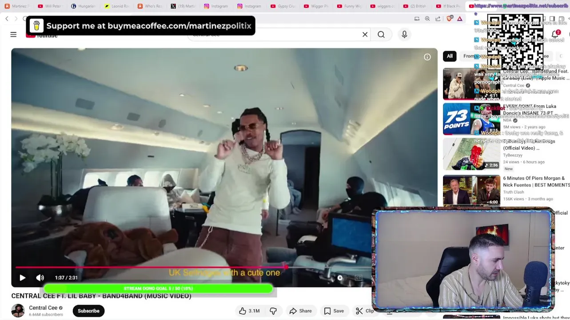The image size is (570, 320).
Task: Select the All filter chip
Action: 450,56
